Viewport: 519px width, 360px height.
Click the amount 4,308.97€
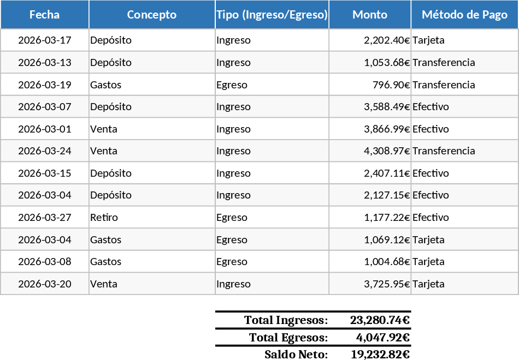tap(386, 151)
